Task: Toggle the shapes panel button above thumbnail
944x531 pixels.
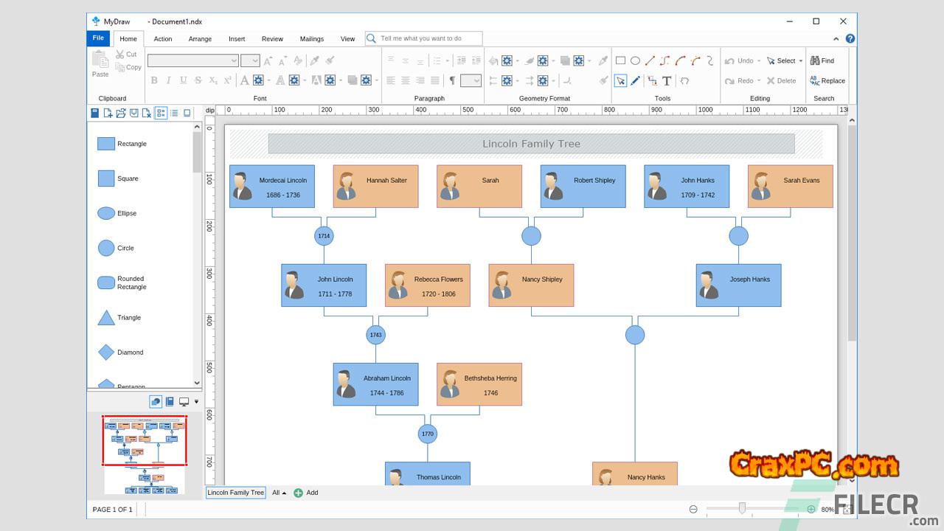Action: pyautogui.click(x=156, y=402)
